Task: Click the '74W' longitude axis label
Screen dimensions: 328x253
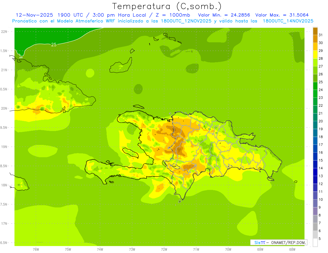Action: [100, 249]
